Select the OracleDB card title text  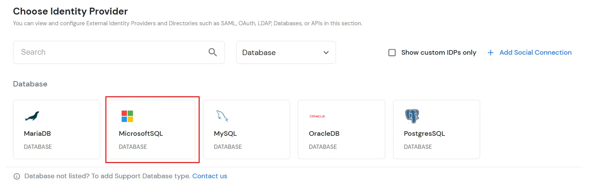click(x=324, y=133)
